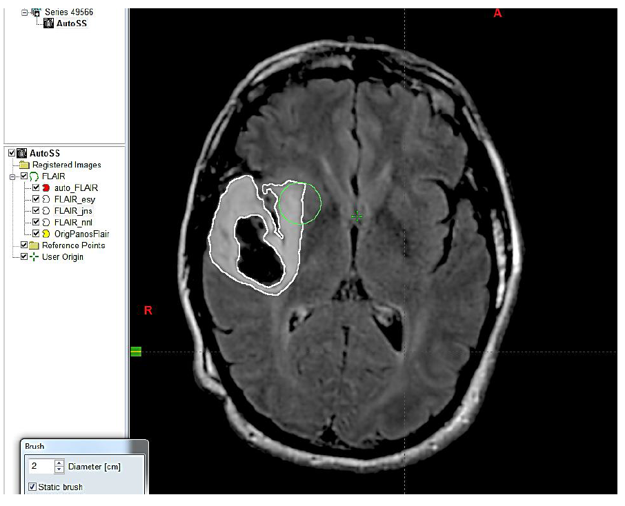Image resolution: width=625 pixels, height=506 pixels.
Task: Click the FLAIR_esy contour icon
Action: click(46, 199)
